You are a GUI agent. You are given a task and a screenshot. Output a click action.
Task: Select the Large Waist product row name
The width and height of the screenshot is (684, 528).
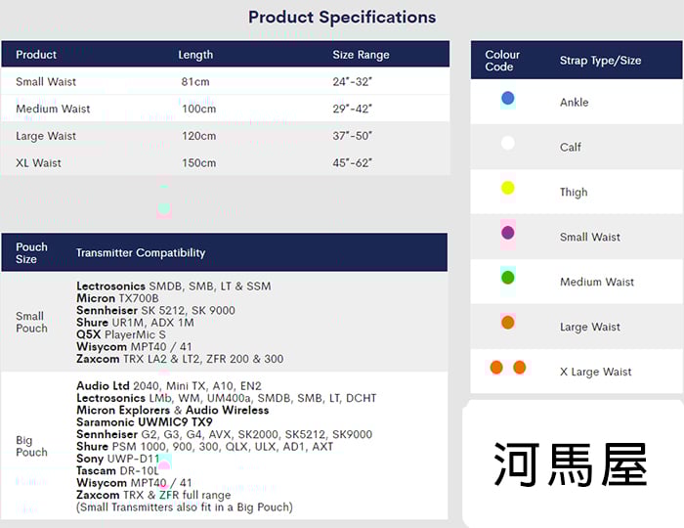[46, 136]
